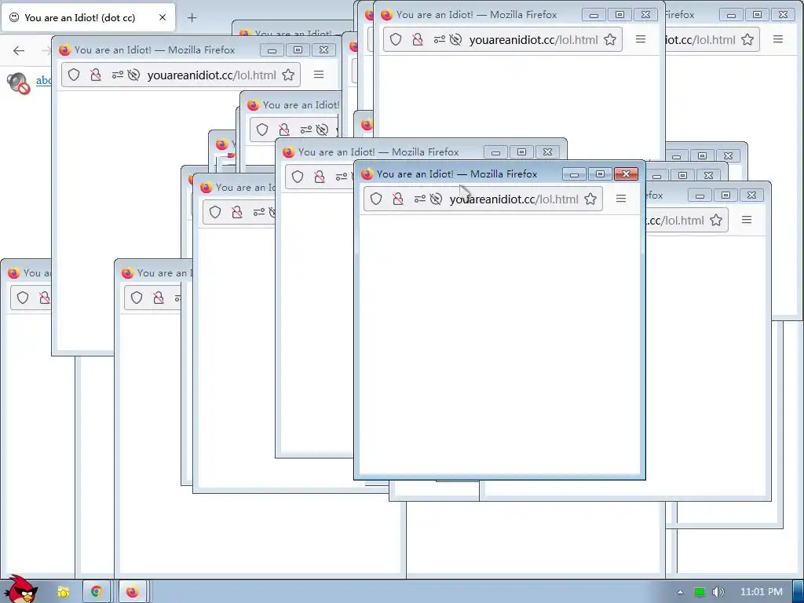
Task: Click autoplay-blocked icon in popup beside muted speaker
Action: pyautogui.click(x=133, y=75)
